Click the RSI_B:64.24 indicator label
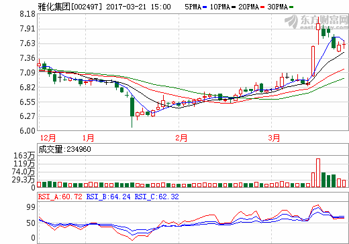349x244 pixels. click(x=108, y=197)
